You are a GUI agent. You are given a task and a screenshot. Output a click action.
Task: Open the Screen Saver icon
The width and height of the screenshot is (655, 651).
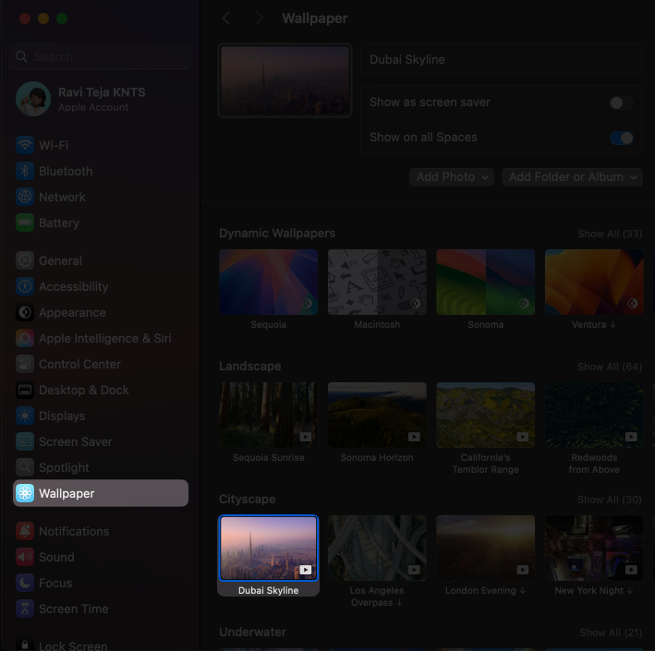(x=25, y=441)
